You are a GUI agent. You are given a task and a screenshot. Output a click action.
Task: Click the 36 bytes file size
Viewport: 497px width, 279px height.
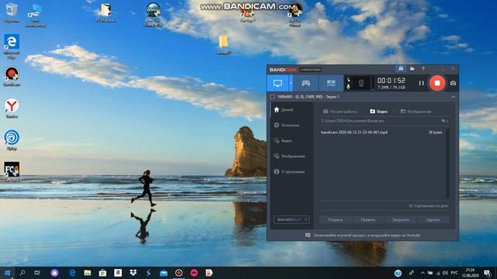(435, 133)
